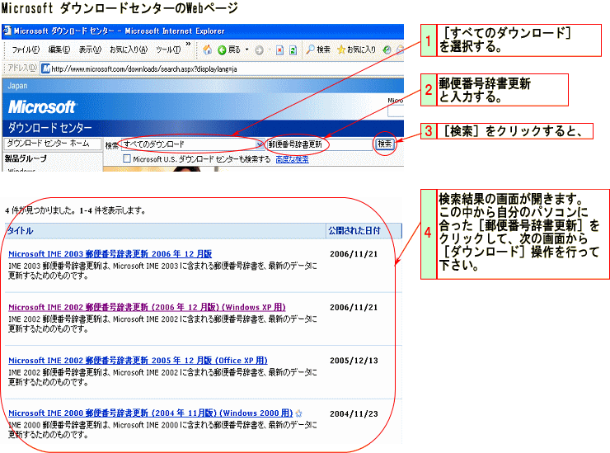Open the お気に入り star favorites button
Viewport: 610px width, 453px height.
(356, 50)
